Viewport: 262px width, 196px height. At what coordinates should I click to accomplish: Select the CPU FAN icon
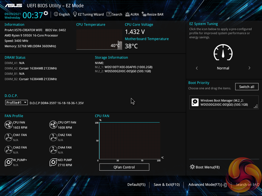[x=8, y=125]
